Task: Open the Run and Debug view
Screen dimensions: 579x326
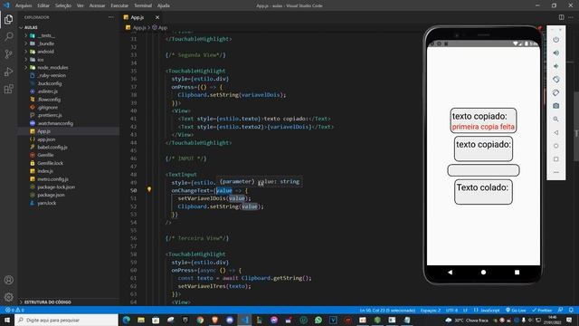Action: click(8, 72)
